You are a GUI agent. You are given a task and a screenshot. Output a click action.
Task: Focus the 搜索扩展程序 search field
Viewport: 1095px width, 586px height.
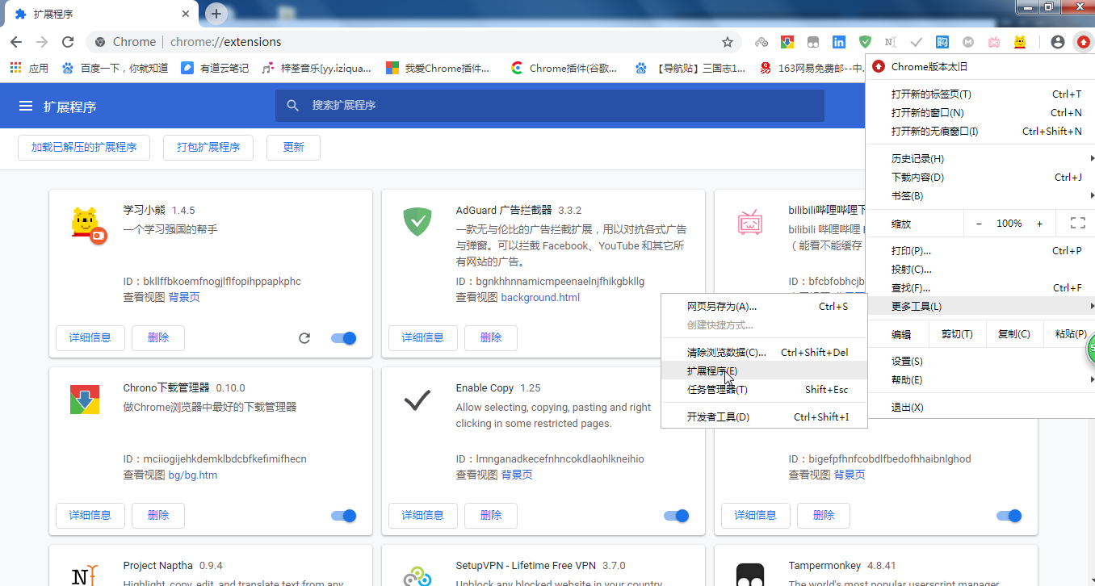pos(550,105)
